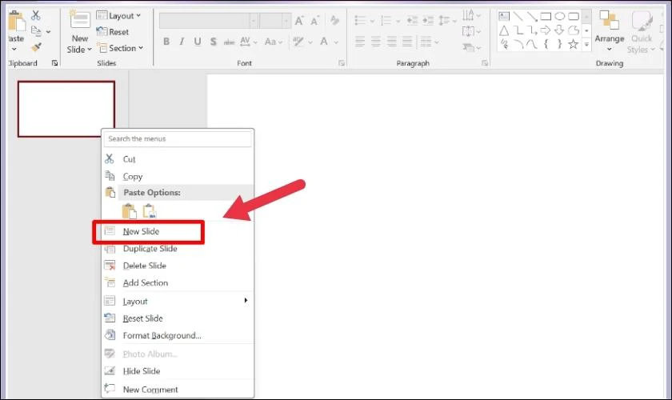Click the Cut scissors icon in Clipboard group
The image size is (672, 400).
(36, 15)
